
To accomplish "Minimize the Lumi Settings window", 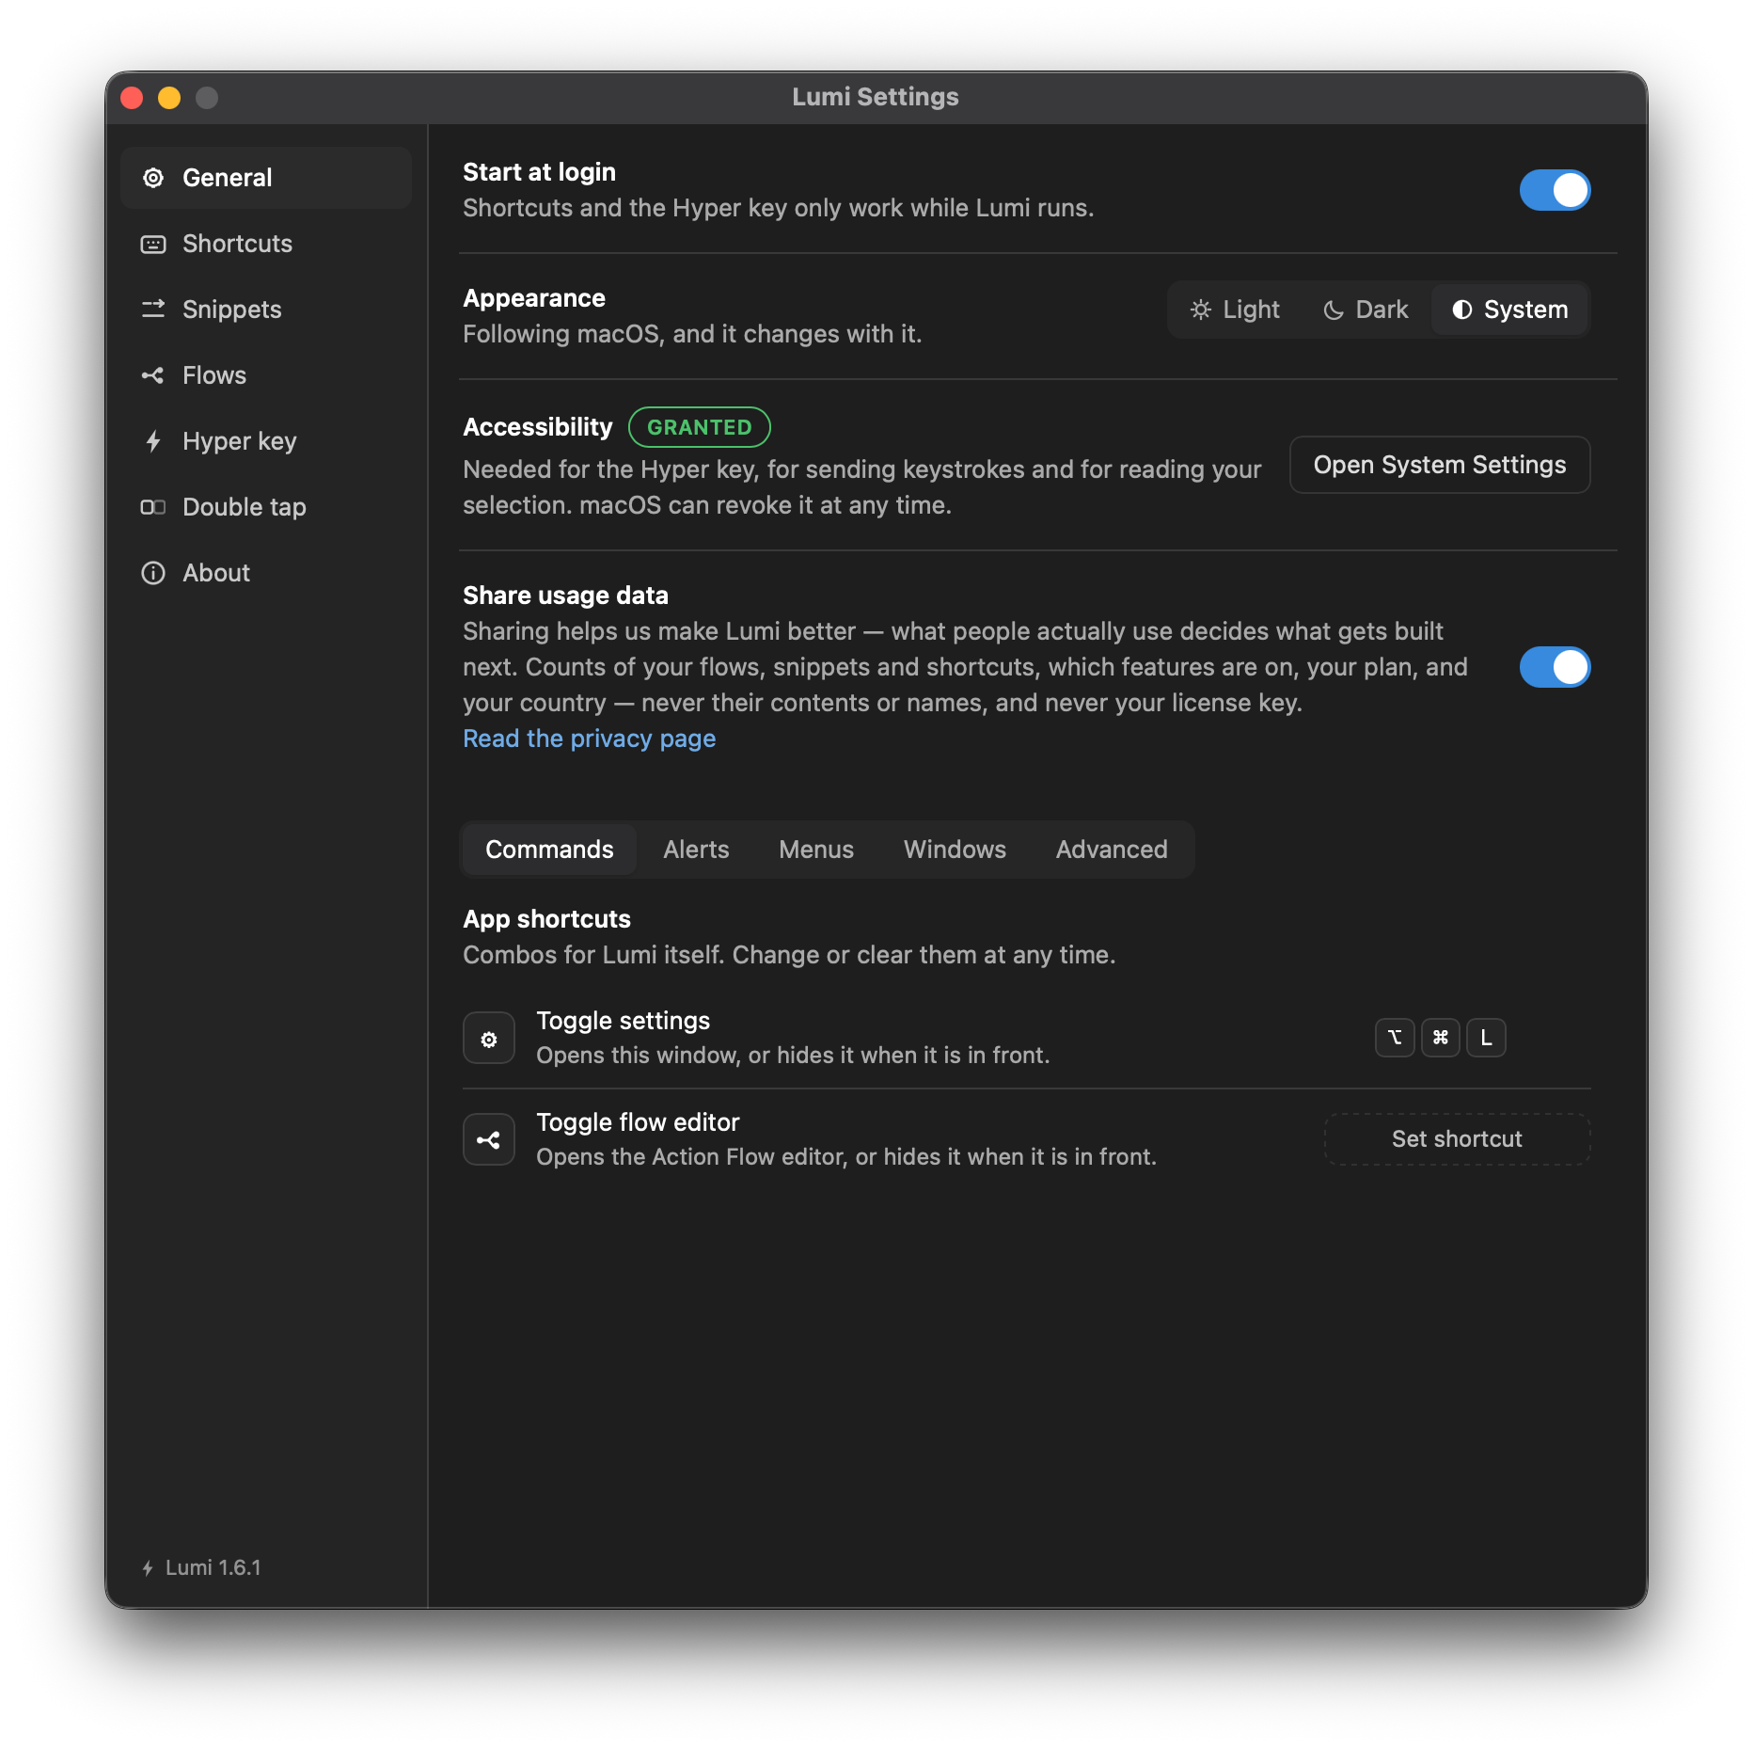I will [169, 98].
